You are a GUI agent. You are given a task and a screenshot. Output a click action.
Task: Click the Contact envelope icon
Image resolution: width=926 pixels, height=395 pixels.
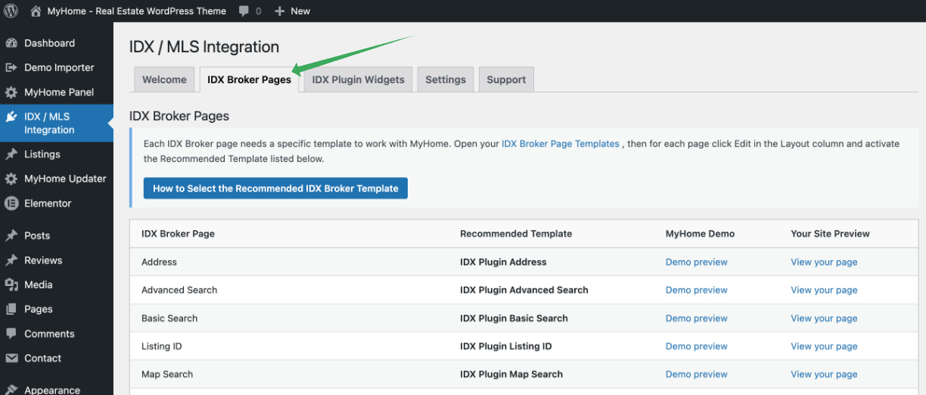click(11, 358)
